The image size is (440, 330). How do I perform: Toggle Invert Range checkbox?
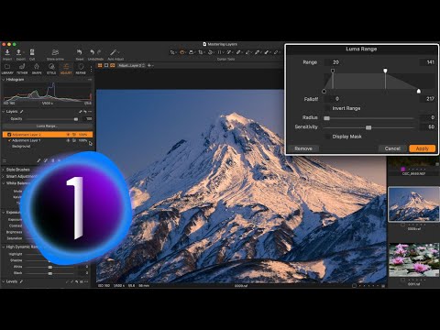click(327, 108)
